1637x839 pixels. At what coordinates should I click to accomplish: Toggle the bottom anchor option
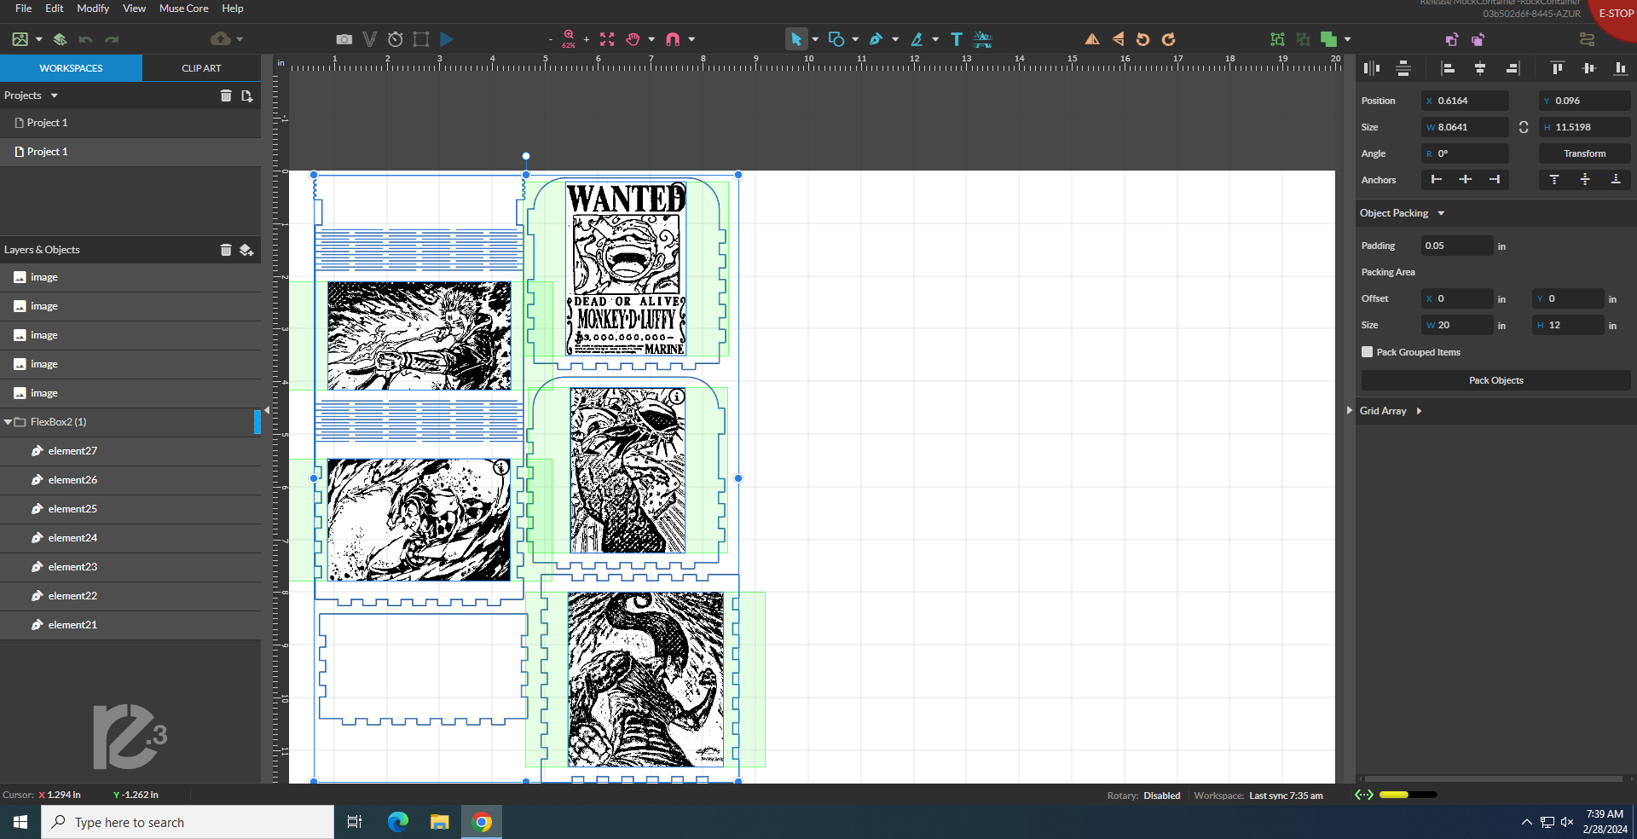tap(1616, 180)
